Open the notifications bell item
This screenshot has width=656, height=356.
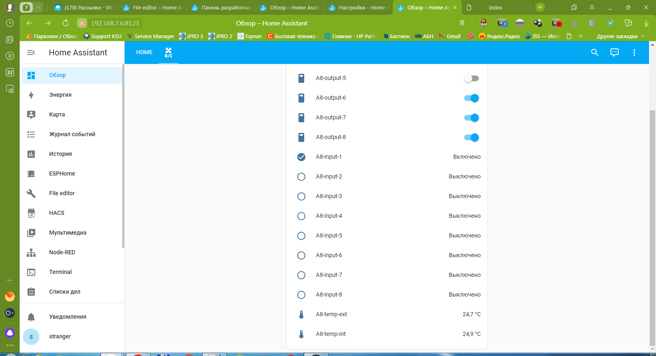coord(68,317)
